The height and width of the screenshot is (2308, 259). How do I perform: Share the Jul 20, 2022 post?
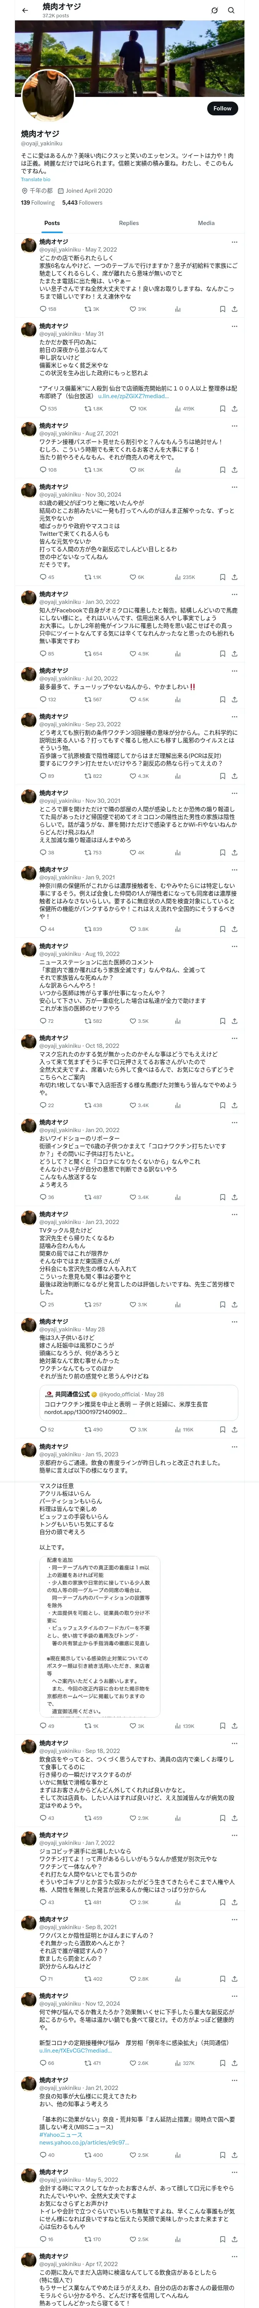tap(234, 699)
